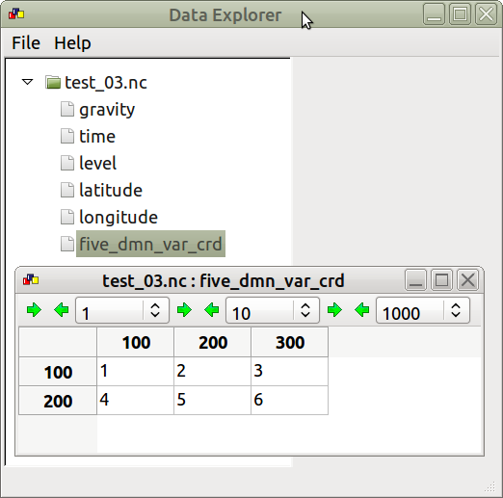Click the first green left arrow
This screenshot has height=498, width=503.
click(x=62, y=310)
